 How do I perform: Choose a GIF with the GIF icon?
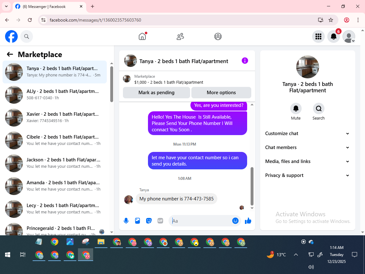point(160,221)
